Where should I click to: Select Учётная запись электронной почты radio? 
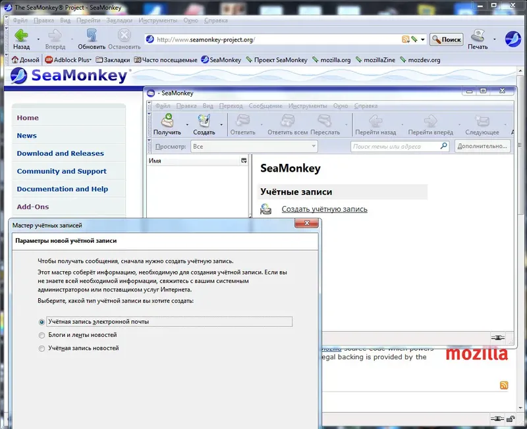42,322
